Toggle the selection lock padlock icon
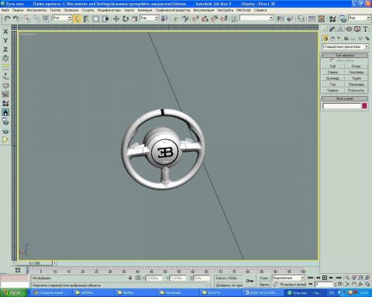The height and width of the screenshot is (297, 372). click(130, 278)
